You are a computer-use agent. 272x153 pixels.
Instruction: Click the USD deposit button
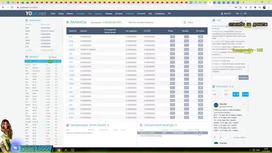click(x=173, y=41)
